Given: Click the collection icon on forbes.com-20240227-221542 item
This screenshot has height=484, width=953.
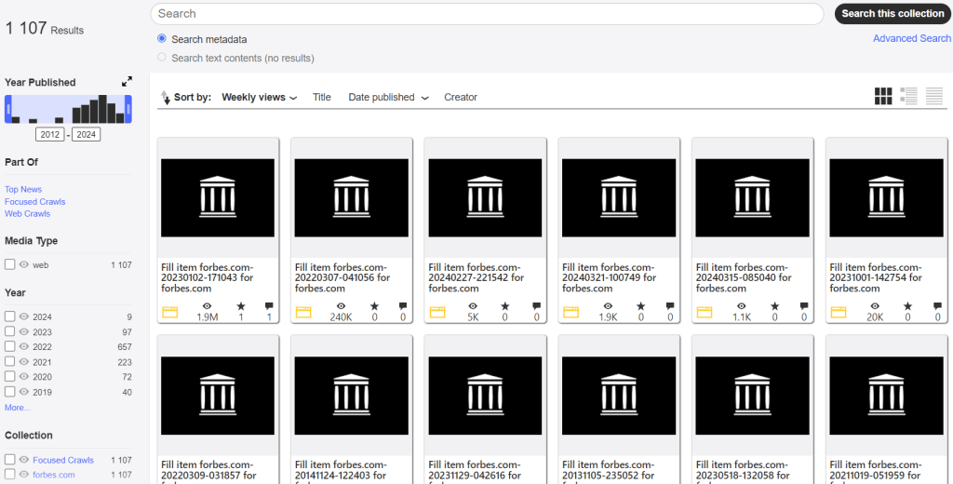Looking at the screenshot, I should pos(438,313).
